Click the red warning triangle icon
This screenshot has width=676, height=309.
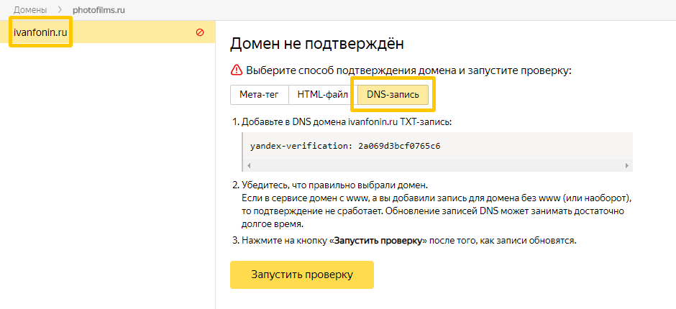tap(237, 70)
